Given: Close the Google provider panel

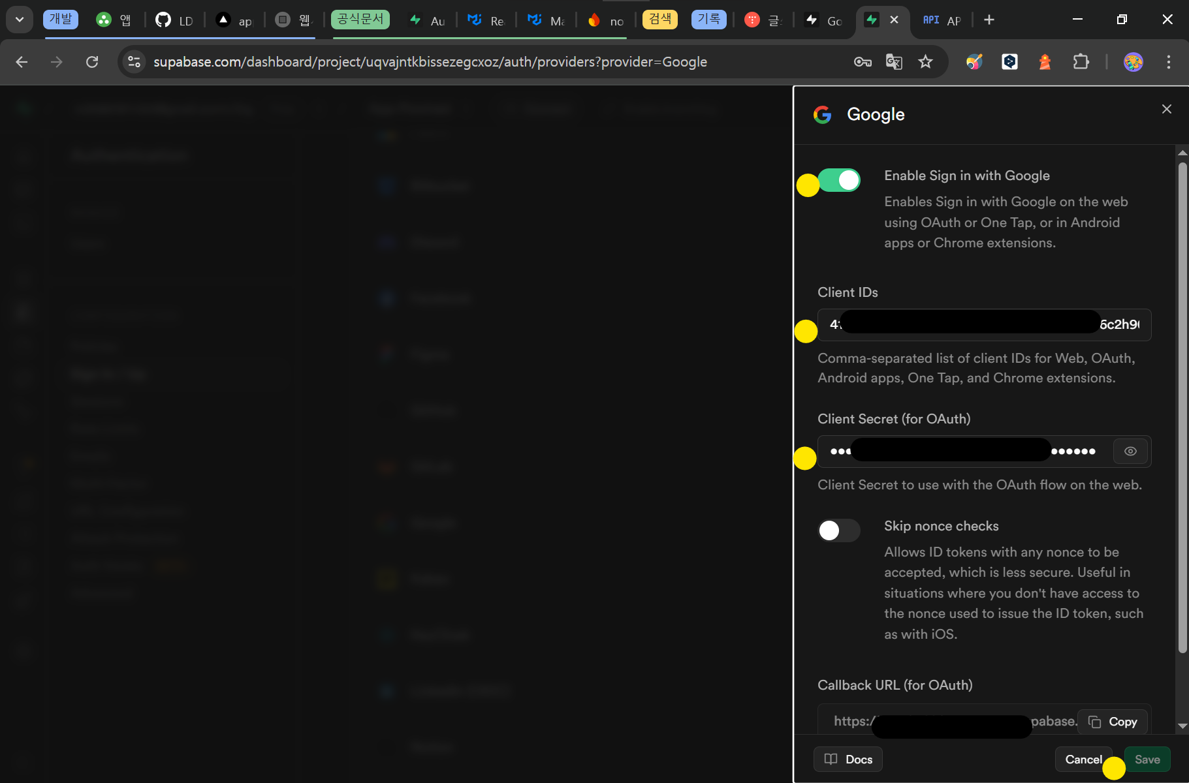Looking at the screenshot, I should click(x=1167, y=109).
